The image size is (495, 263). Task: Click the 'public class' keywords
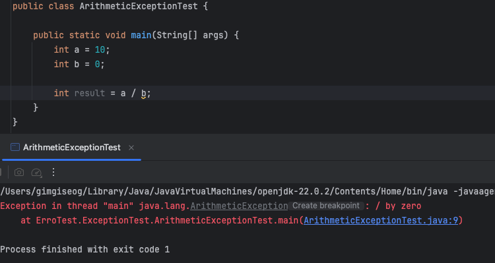44,6
